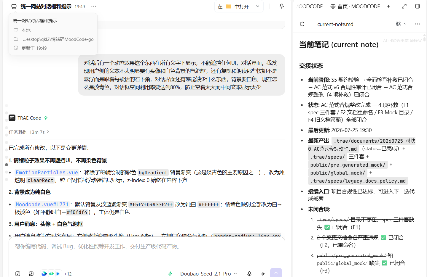
Task: Click the green check next to 已闭合 (F2, 已重命名)
Action: pyautogui.click(x=383, y=237)
